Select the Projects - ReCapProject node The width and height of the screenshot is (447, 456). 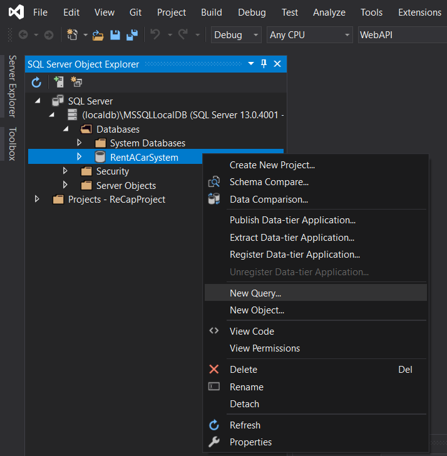116,200
